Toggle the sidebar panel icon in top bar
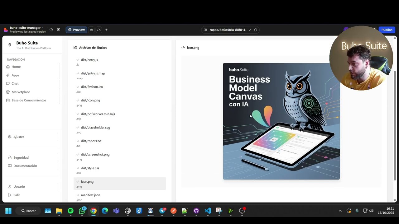This screenshot has width=399, height=224. pos(59,30)
